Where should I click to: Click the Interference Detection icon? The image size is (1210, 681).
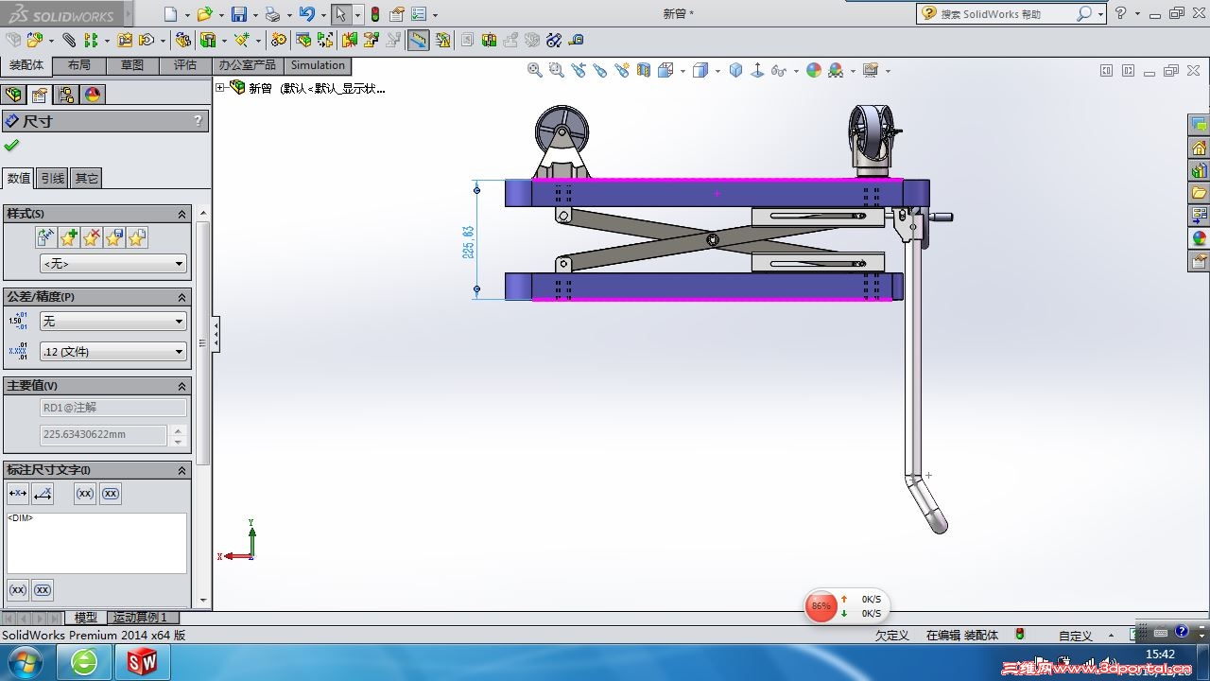pos(349,40)
